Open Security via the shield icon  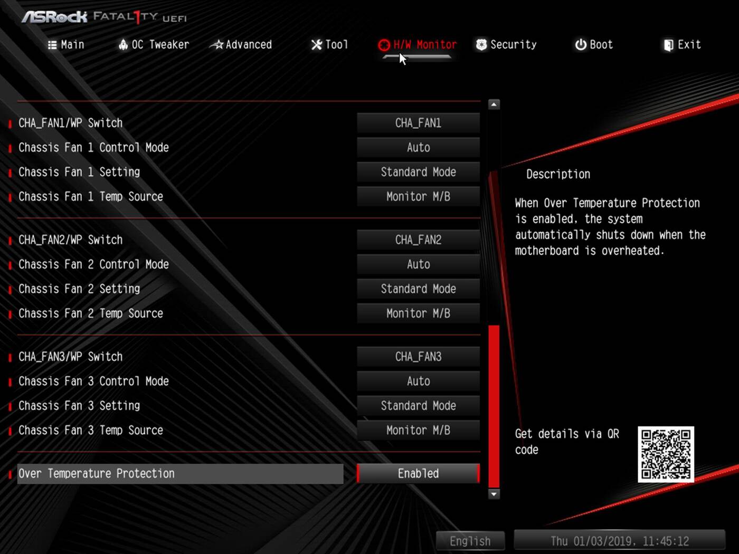481,45
